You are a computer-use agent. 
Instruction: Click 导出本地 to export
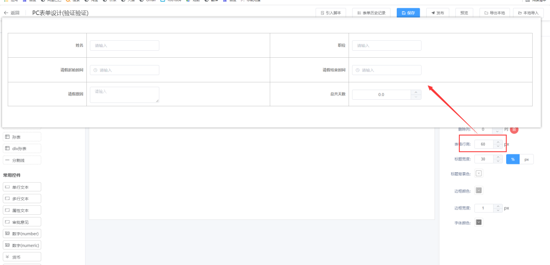pyautogui.click(x=495, y=13)
